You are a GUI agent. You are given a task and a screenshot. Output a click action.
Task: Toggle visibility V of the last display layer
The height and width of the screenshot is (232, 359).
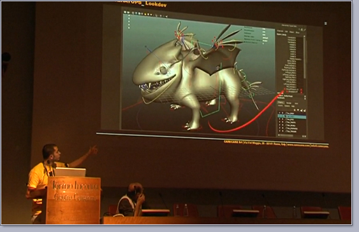click(x=279, y=131)
